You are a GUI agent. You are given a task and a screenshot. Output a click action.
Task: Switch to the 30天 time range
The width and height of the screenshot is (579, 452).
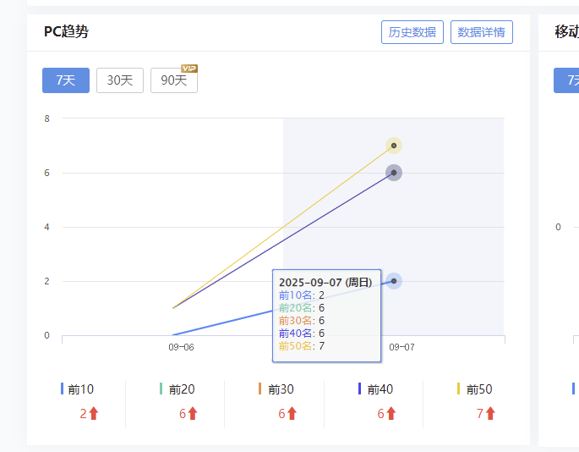point(120,80)
